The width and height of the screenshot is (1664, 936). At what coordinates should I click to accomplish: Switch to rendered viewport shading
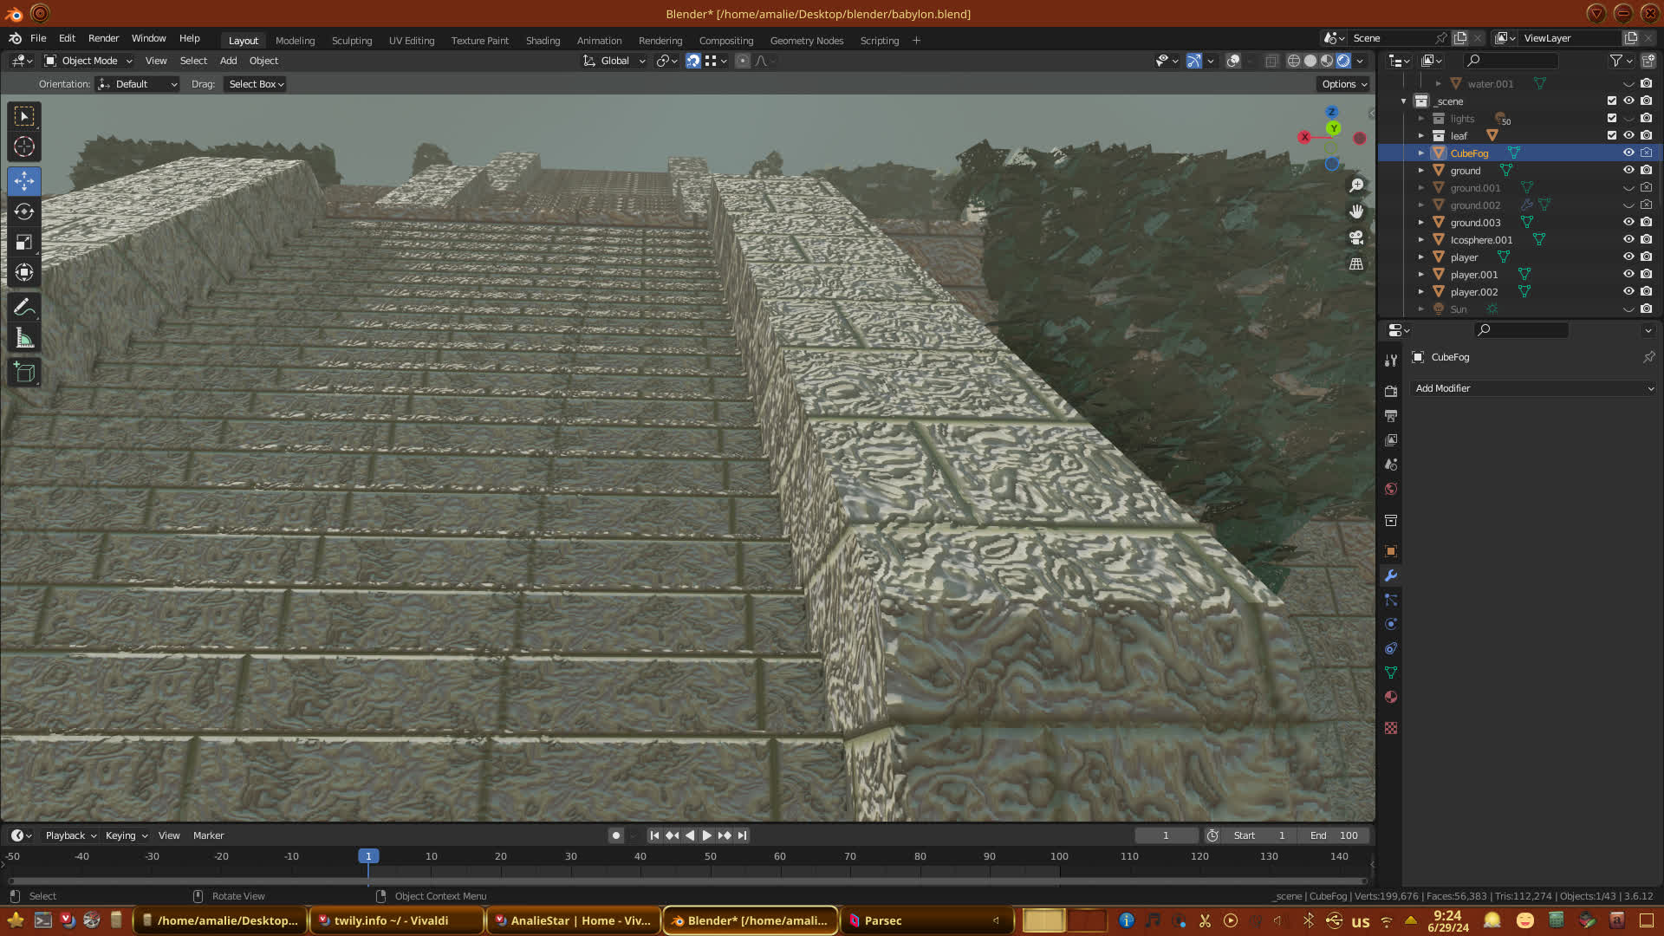(1343, 61)
